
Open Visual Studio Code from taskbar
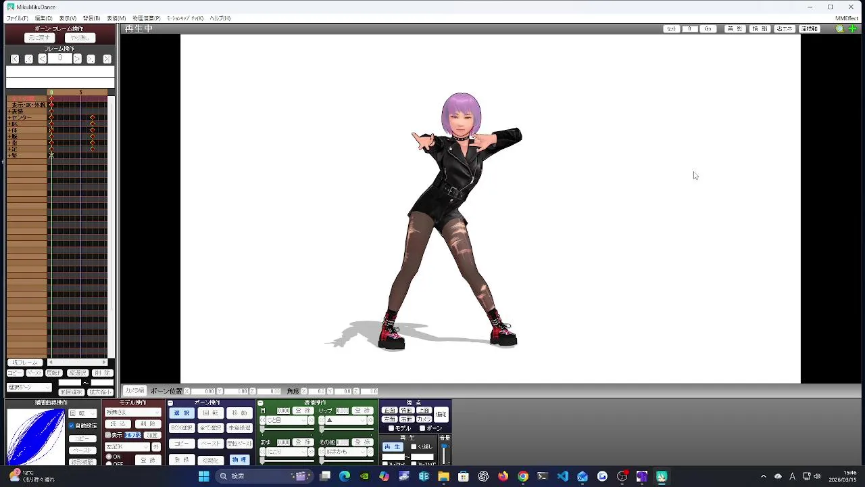pos(563,476)
